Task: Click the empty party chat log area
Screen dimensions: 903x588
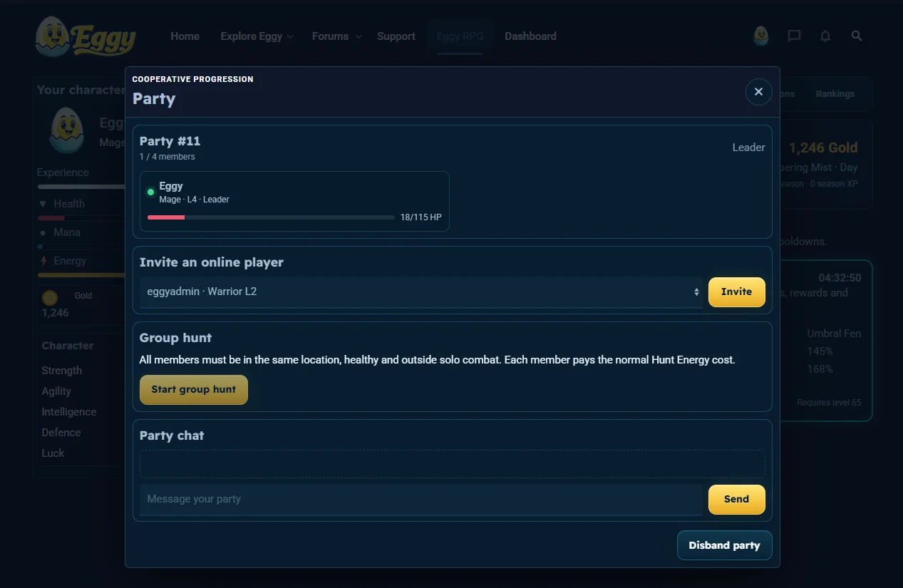Action: 453,464
